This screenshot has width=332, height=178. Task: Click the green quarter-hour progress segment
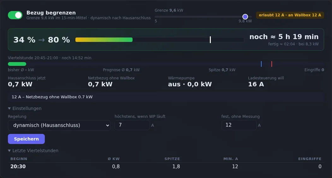point(17,64)
